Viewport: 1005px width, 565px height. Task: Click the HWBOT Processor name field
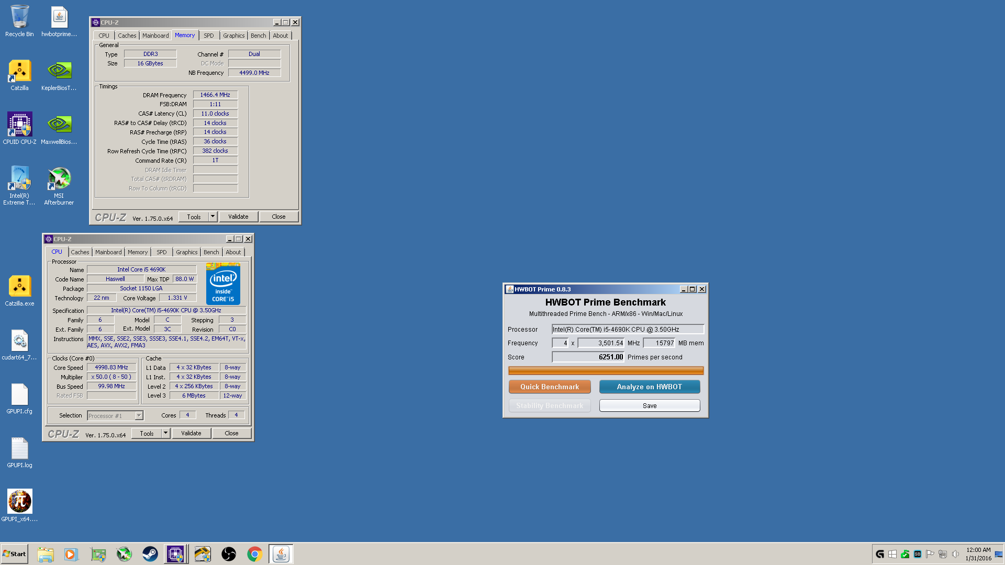point(628,329)
